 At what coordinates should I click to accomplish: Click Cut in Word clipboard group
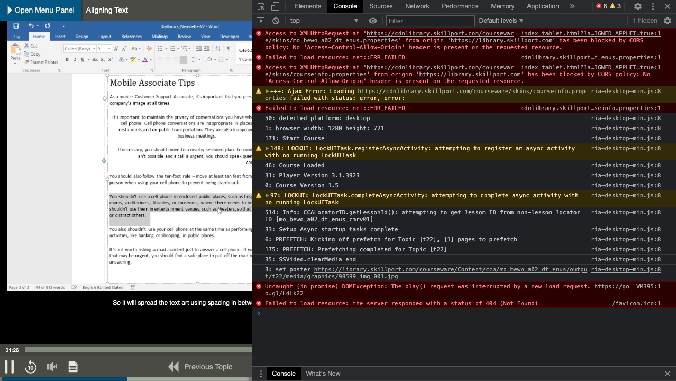(31, 46)
